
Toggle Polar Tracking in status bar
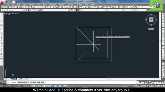42,86
